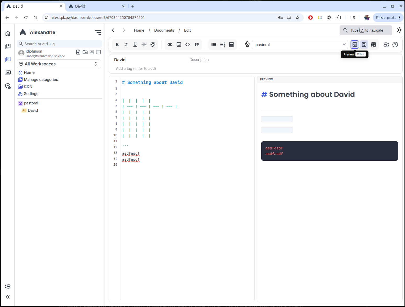Open the text color palette icon
The width and height of the screenshot is (405, 307).
(x=153, y=44)
